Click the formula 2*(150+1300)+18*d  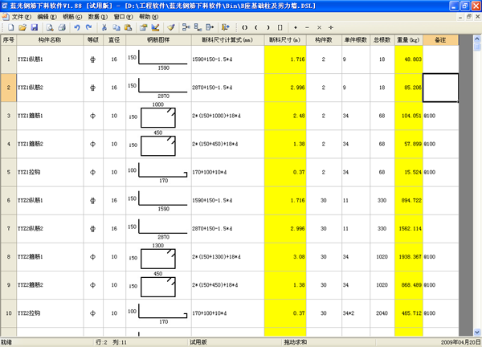[216, 257]
